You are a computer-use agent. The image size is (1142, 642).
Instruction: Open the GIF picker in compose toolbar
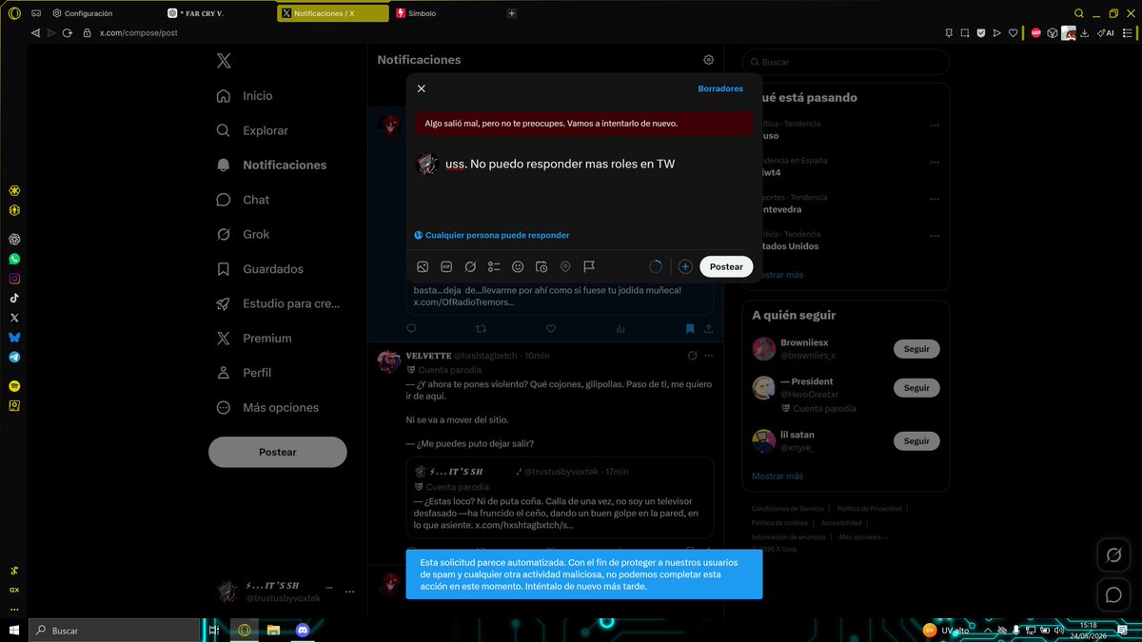[446, 266]
